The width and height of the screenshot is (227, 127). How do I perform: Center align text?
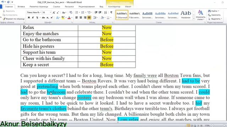pos(81,18)
